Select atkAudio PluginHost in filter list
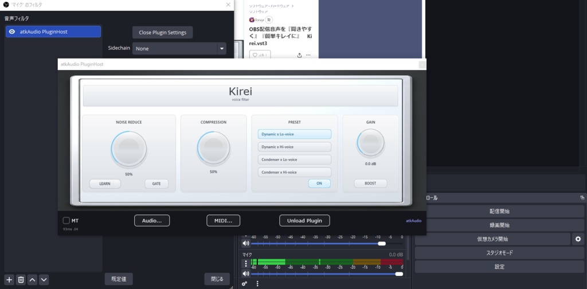This screenshot has height=289, width=587. [x=53, y=32]
